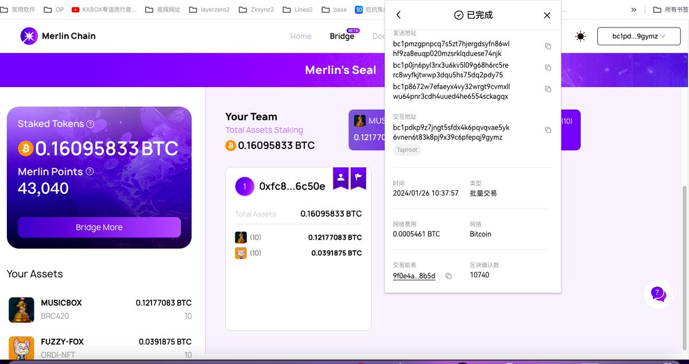Click the Bitcoin icon beside staked amount

click(x=25, y=149)
